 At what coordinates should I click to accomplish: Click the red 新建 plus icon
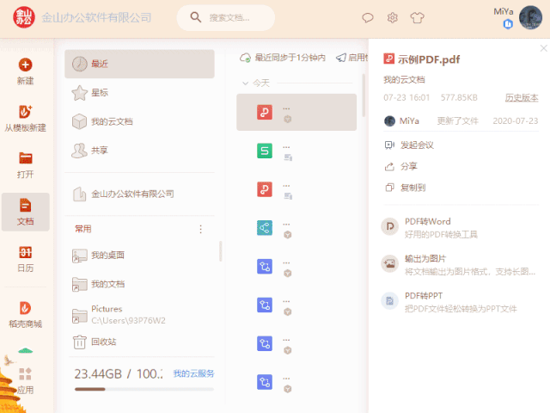coord(25,65)
